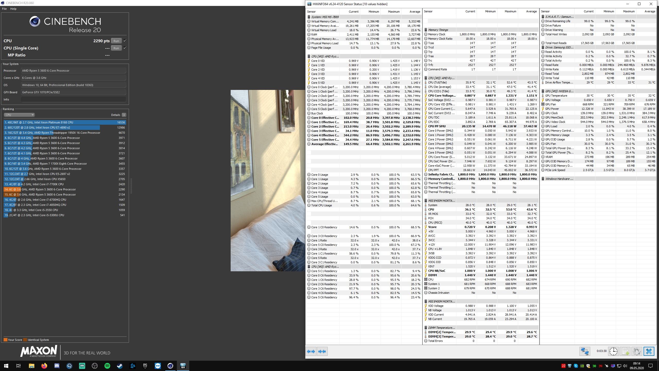
Task: Click the Sensor column header in the left HWiNFO panel
Action: (x=323, y=12)
